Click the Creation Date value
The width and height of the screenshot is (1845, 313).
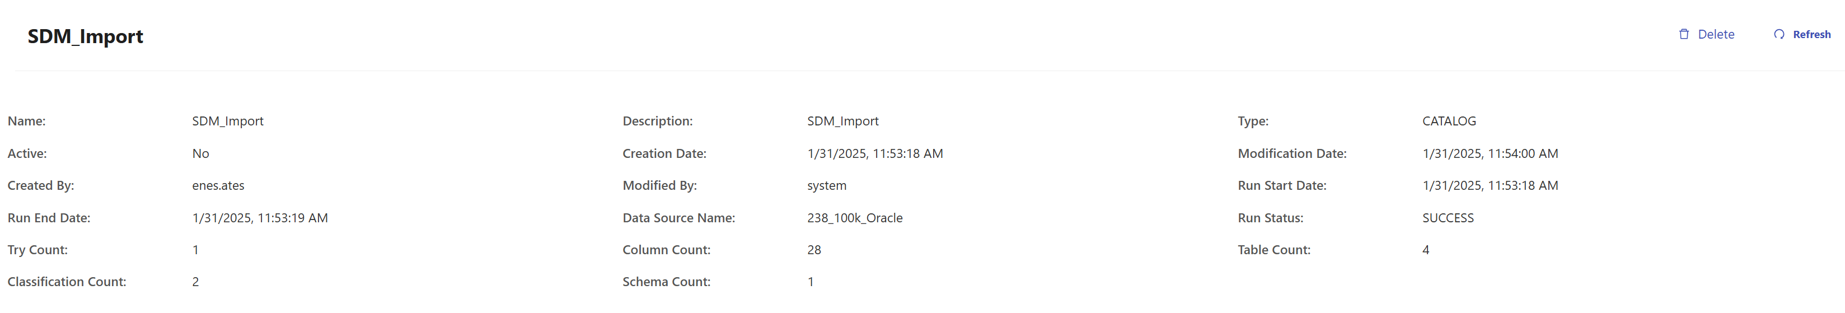point(874,153)
